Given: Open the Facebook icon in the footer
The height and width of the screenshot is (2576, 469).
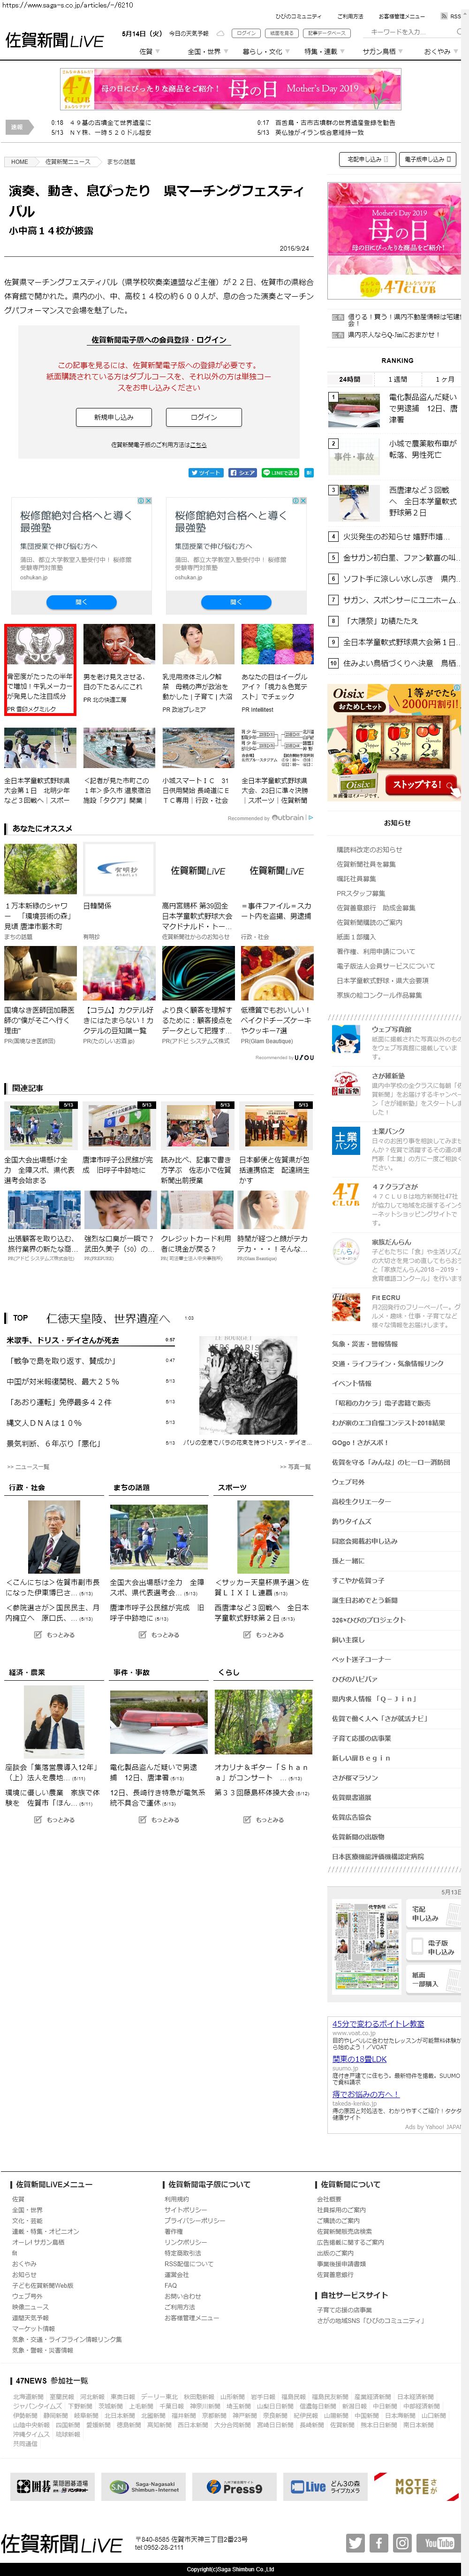Looking at the screenshot, I should click(378, 2542).
